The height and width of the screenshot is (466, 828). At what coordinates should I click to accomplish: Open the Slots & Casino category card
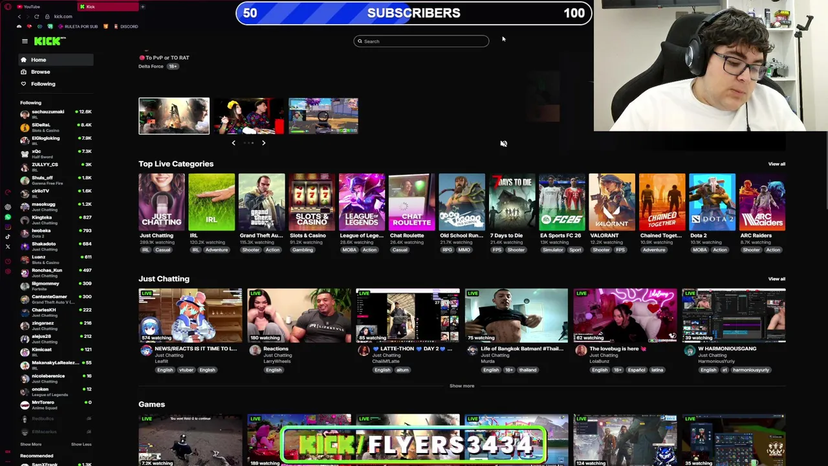(312, 202)
